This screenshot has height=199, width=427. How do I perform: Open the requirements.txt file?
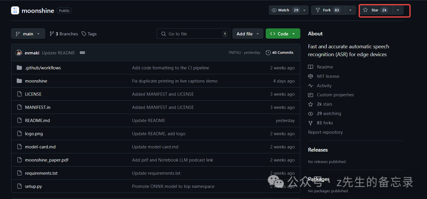41,173
